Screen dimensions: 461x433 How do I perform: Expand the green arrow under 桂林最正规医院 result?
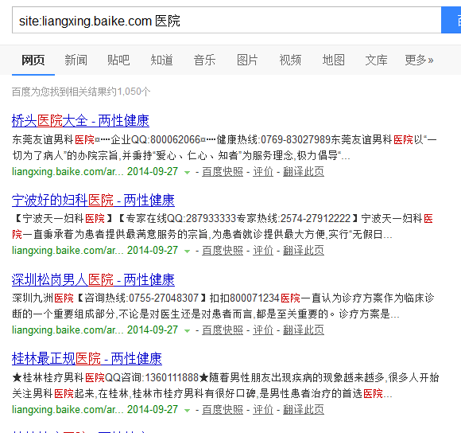pyautogui.click(x=187, y=410)
